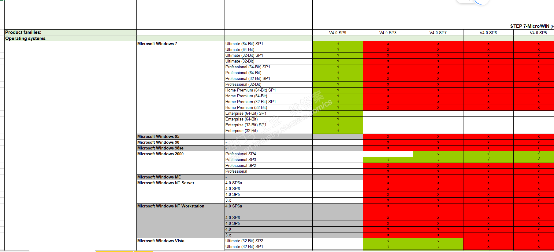Select the "Operating systems" cell
This screenshot has height=252, width=554.
point(70,38)
